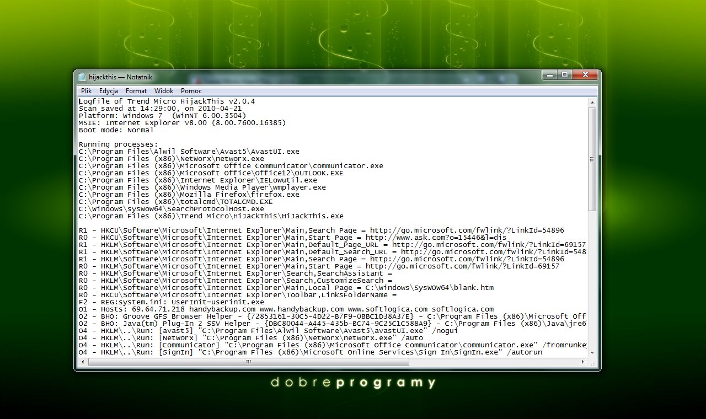The height and width of the screenshot is (419, 706).
Task: Click the O2 BHO Groove GFS Browser Helper line
Action: coord(332,316)
